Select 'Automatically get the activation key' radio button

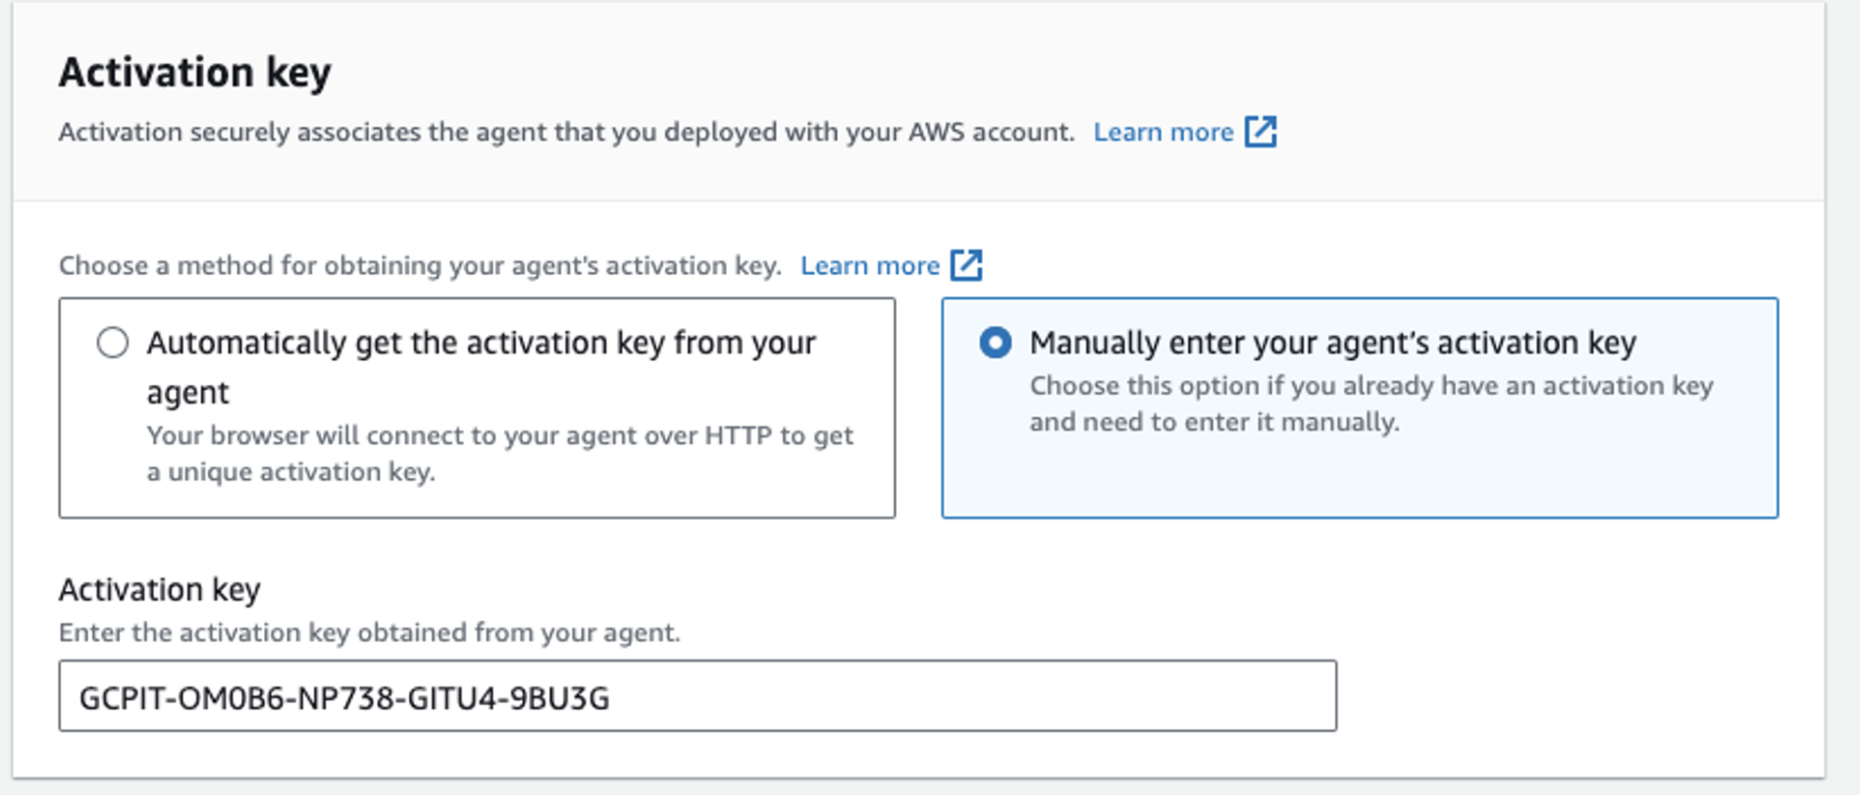point(113,343)
